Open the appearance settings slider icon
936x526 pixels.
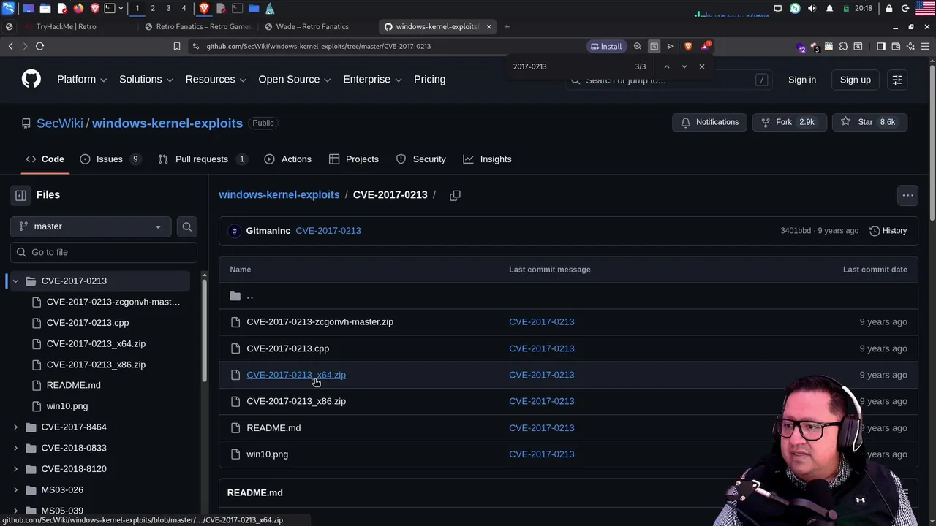pos(897,80)
